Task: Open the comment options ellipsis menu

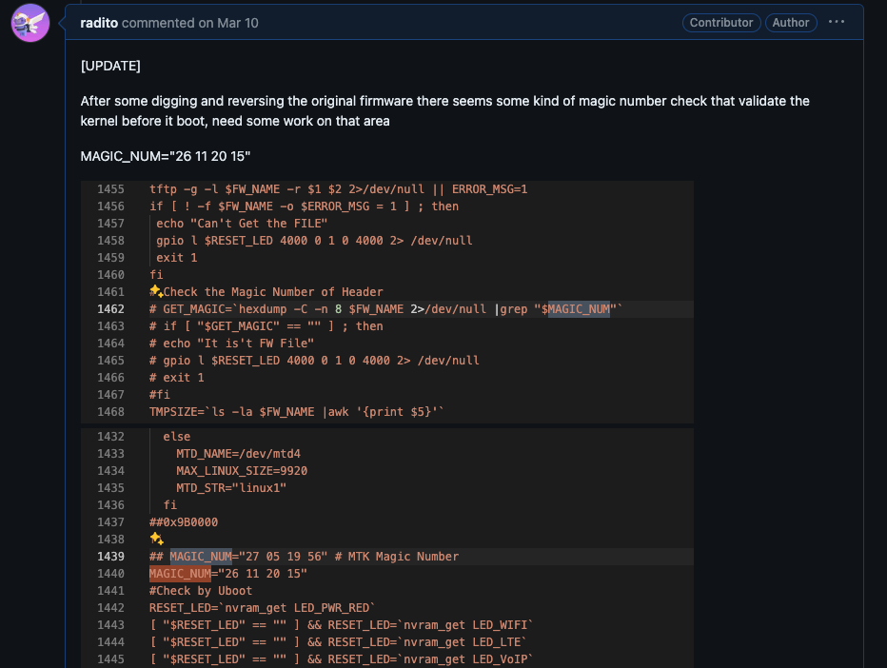Action: pos(837,22)
